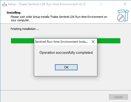Click the installer download icon in title bar
The image size is (131, 102).
4,4
